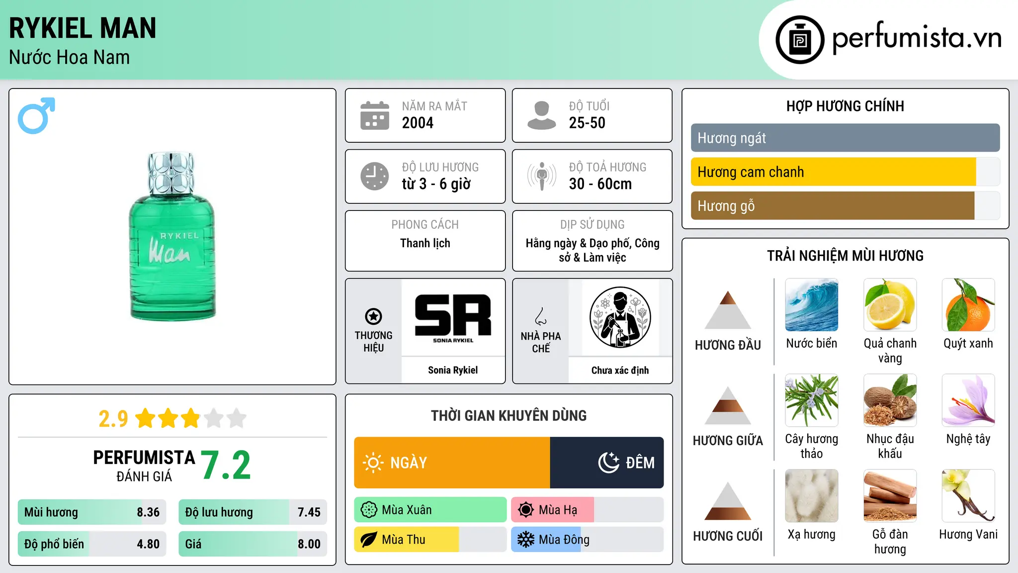This screenshot has width=1018, height=573.
Task: Click the Giá 8.00 score bar
Action: (x=253, y=544)
